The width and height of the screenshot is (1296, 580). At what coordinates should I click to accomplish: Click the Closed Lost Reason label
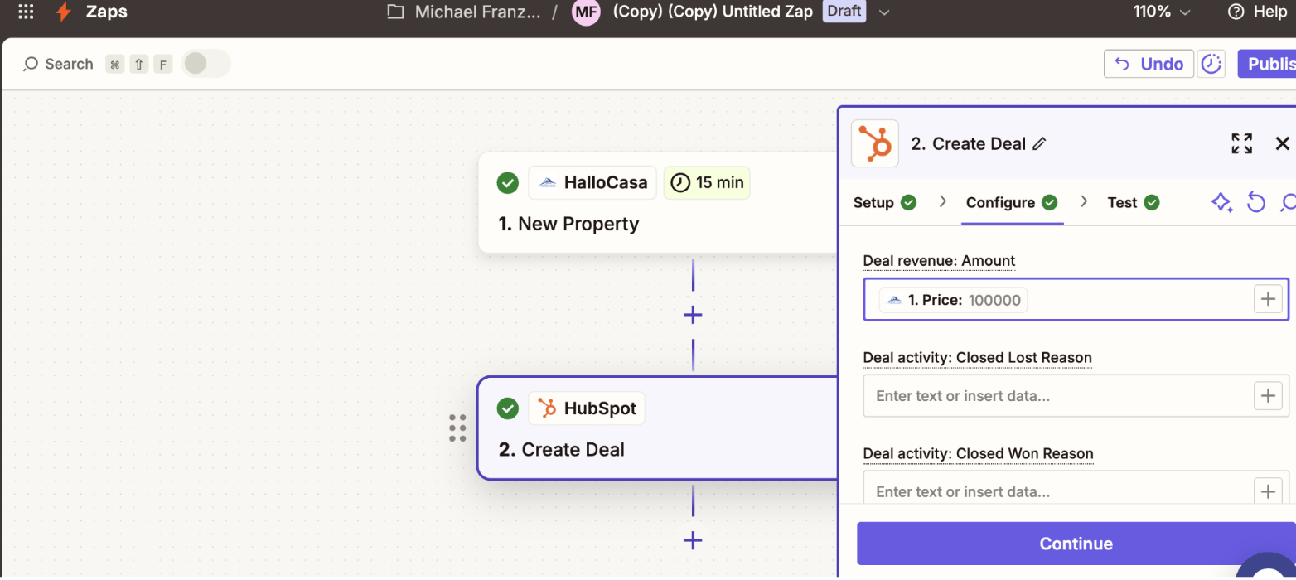point(977,357)
